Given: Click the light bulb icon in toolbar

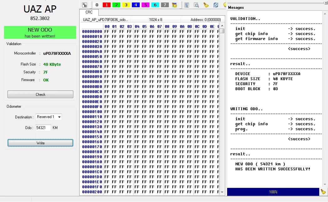Looking at the screenshot, I should (x=224, y=5).
